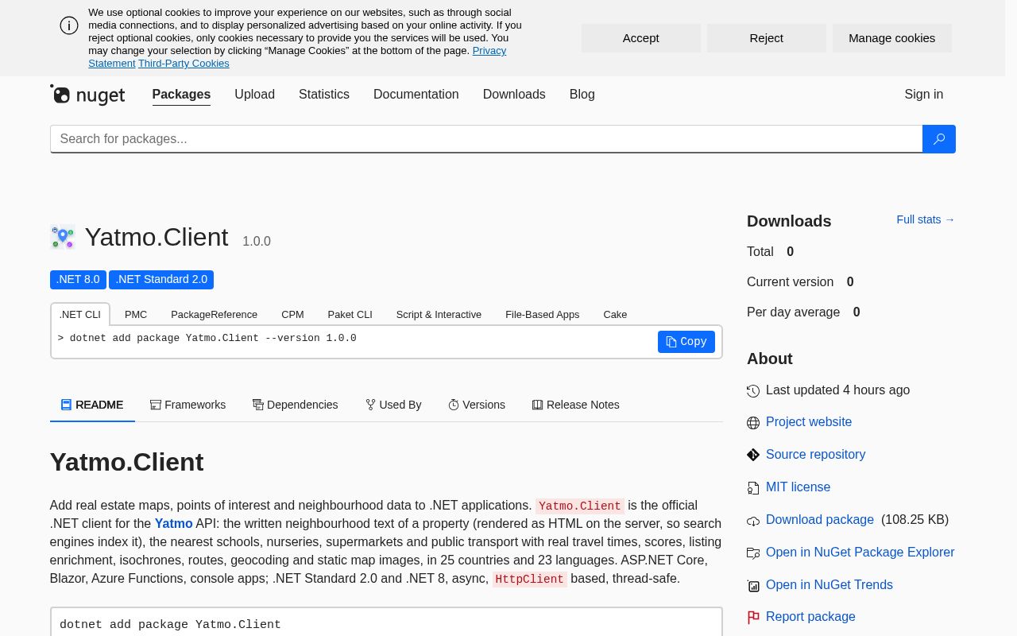The width and height of the screenshot is (1017, 636).
Task: Open the Upload page
Action: coord(254,95)
